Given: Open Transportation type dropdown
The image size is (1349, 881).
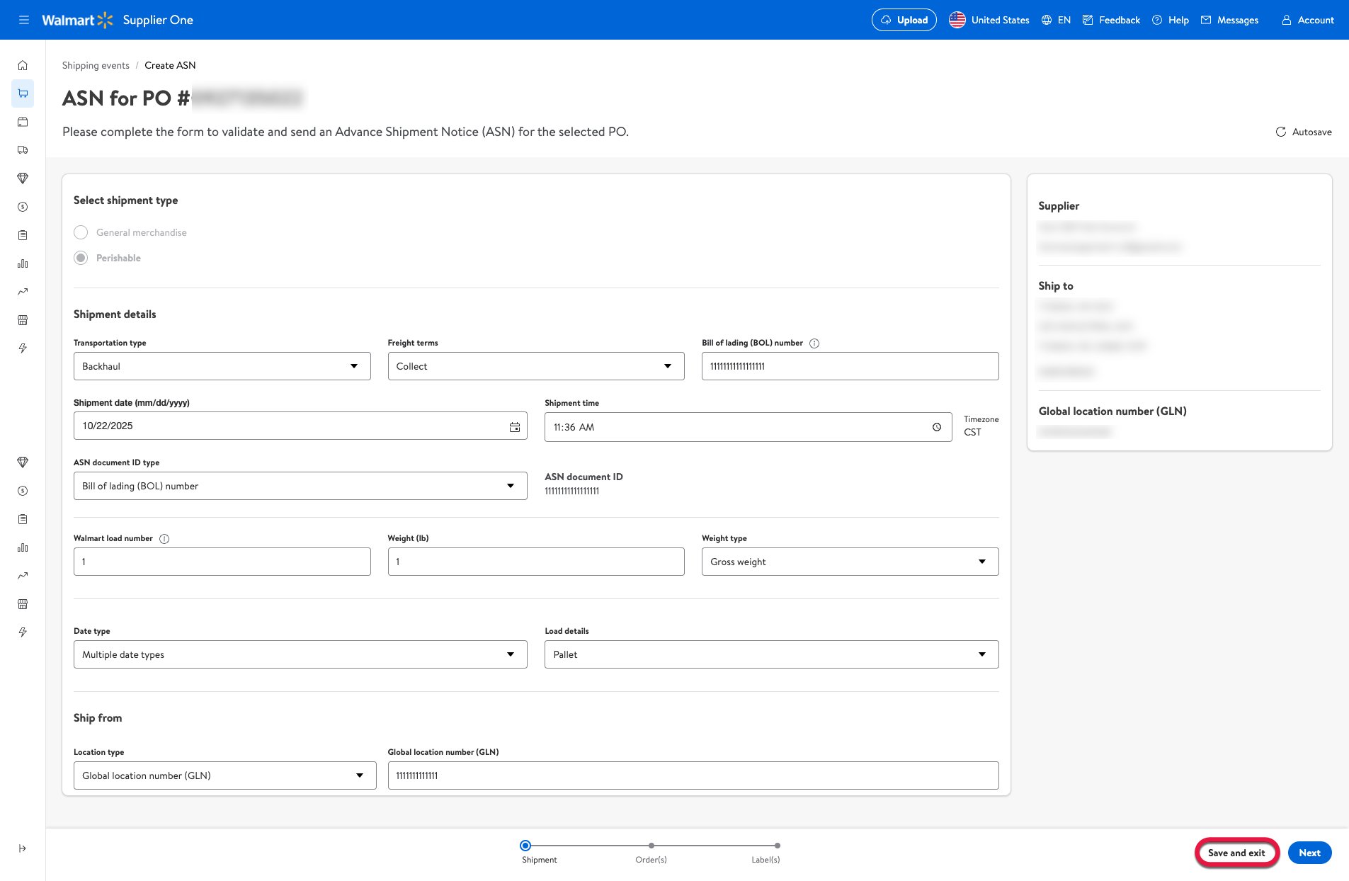Looking at the screenshot, I should pos(222,366).
